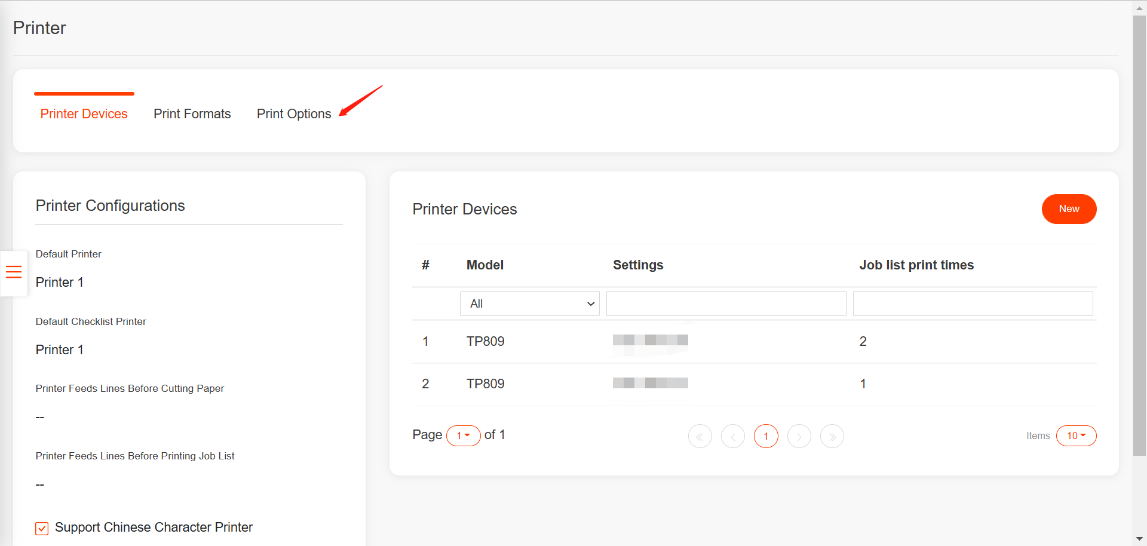
Task: Select the Printer Devices tab
Action: pyautogui.click(x=84, y=114)
